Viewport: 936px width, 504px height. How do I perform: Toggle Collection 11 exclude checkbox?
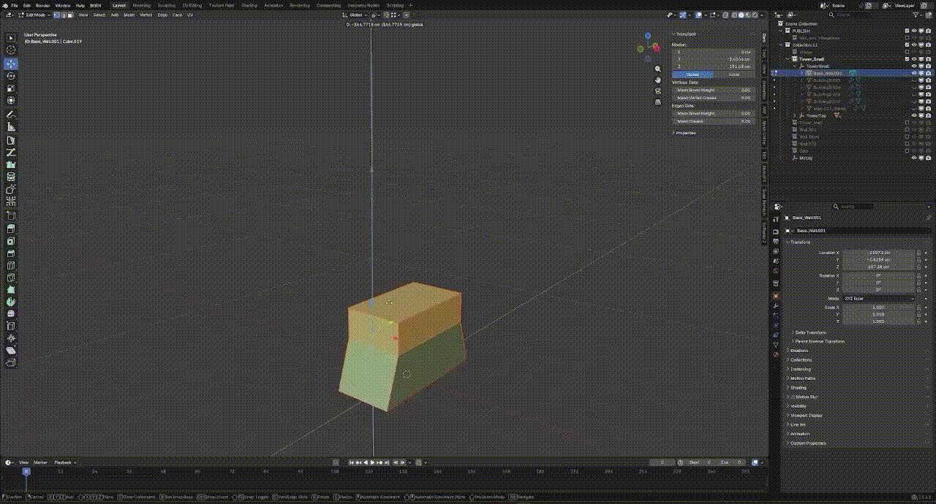coord(907,45)
